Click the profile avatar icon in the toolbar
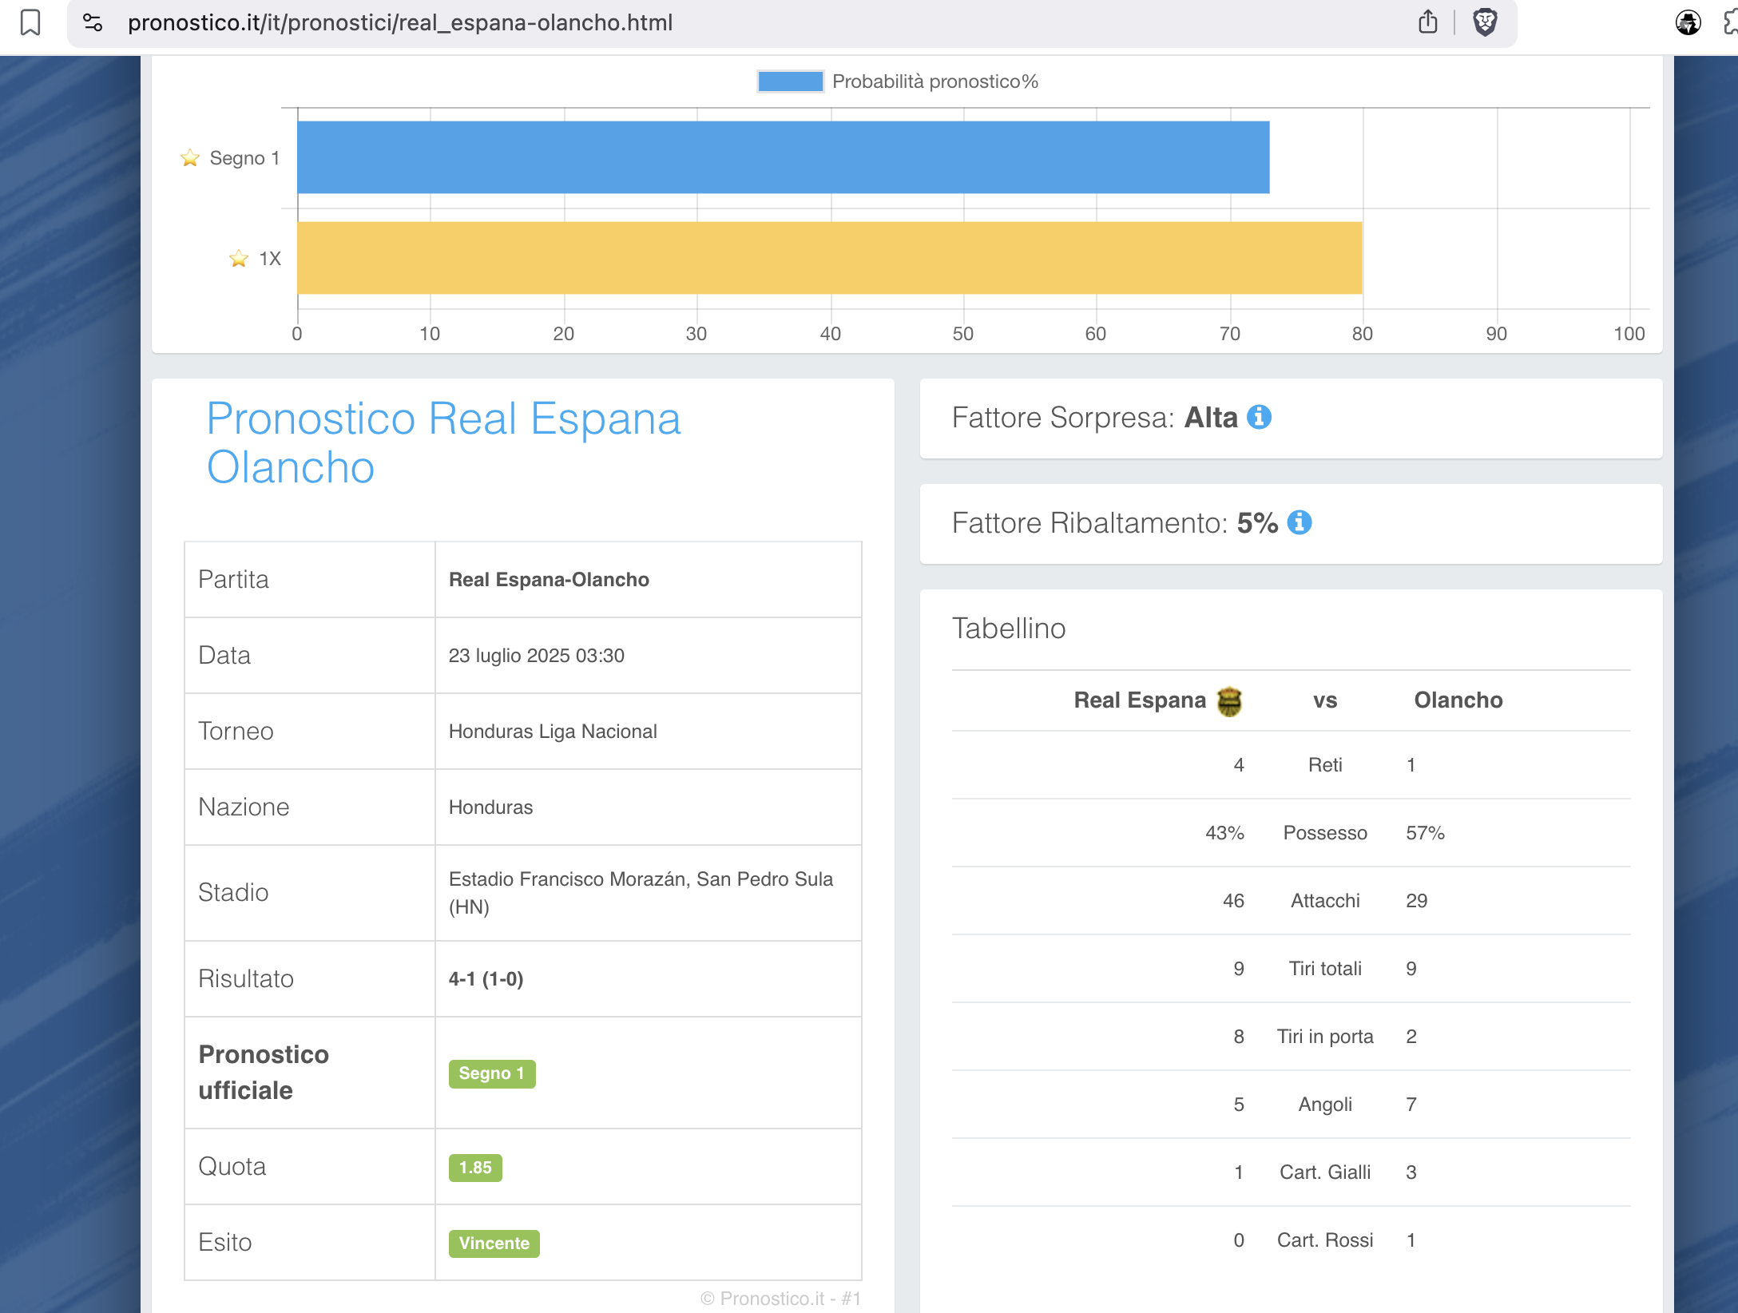The width and height of the screenshot is (1738, 1313). click(x=1688, y=22)
